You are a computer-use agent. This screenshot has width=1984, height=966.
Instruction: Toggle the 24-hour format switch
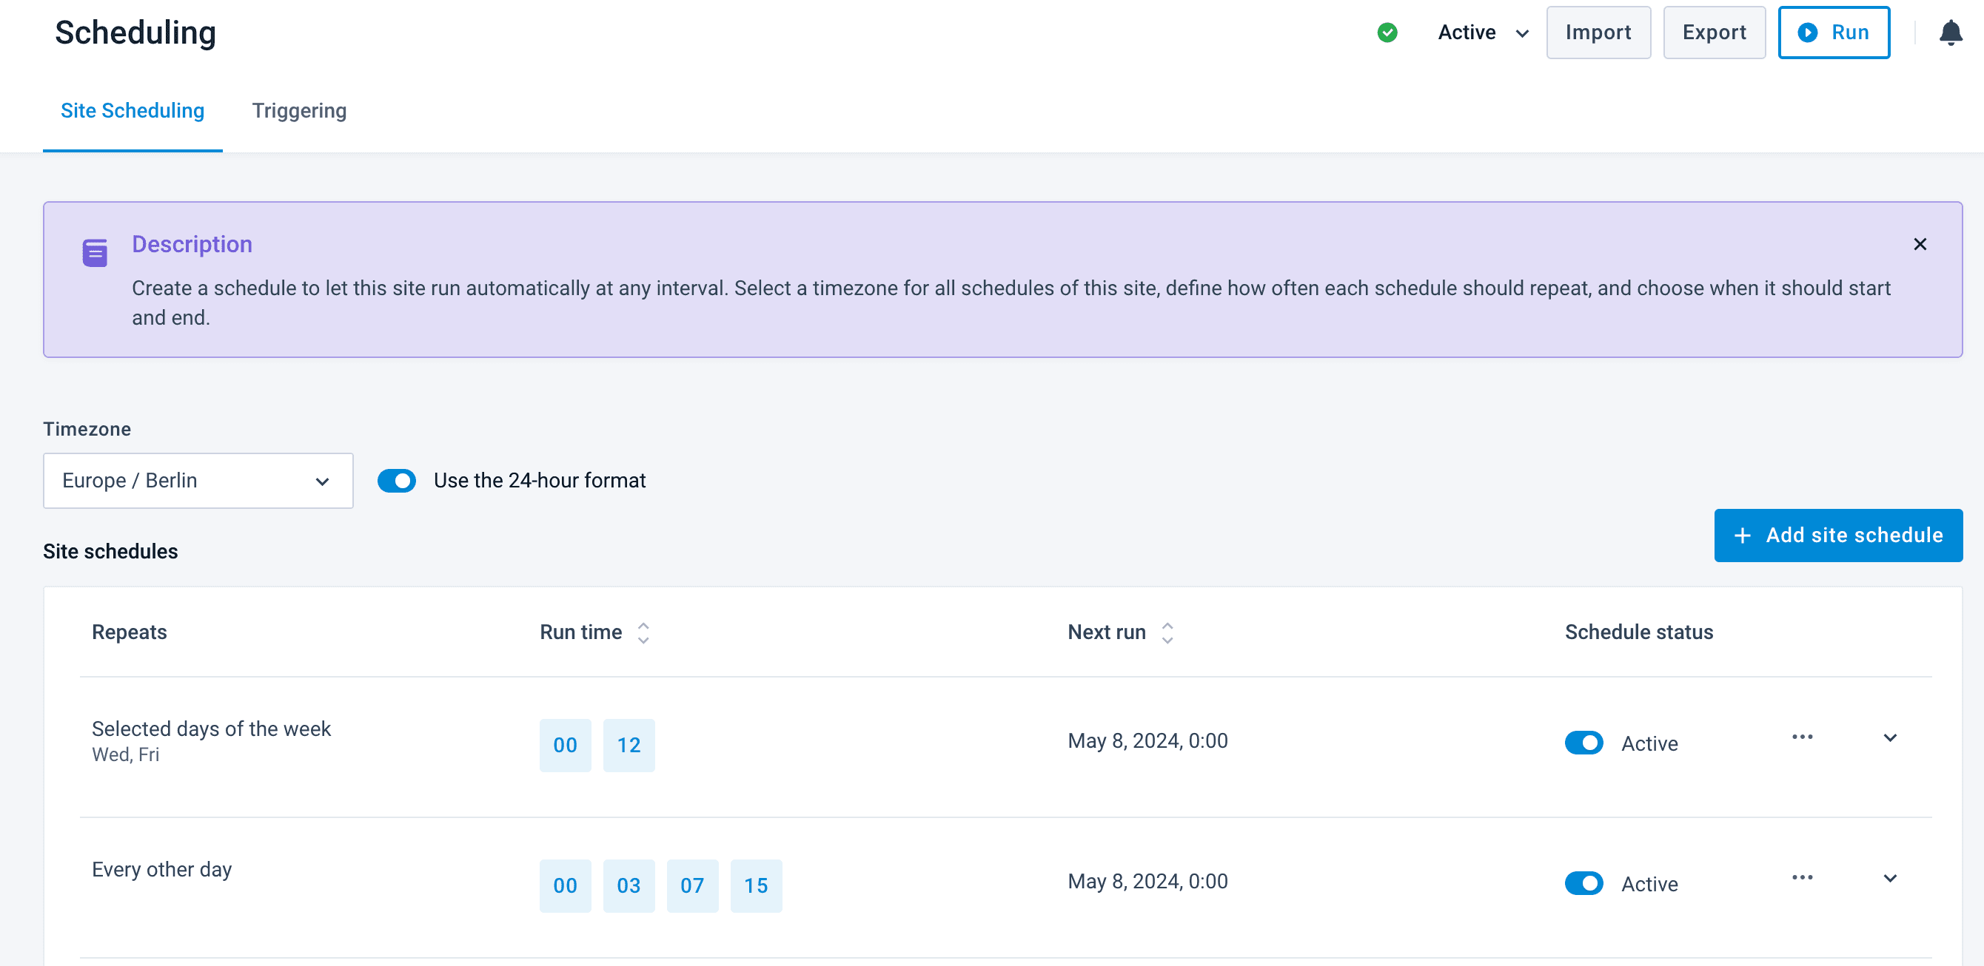(x=397, y=480)
